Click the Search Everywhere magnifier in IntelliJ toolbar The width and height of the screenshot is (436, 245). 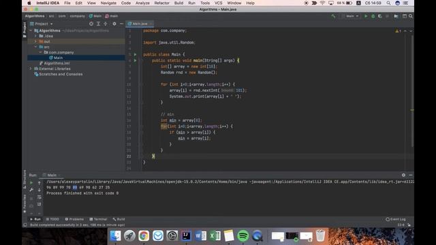pyautogui.click(x=411, y=16)
